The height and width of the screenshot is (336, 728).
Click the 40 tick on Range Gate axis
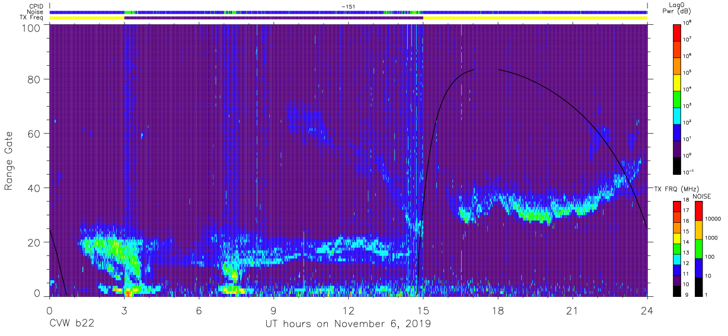34,188
